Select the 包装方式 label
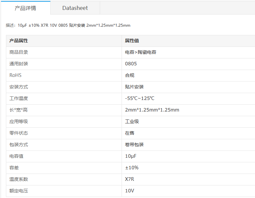This screenshot has width=255, height=198. pos(18,145)
